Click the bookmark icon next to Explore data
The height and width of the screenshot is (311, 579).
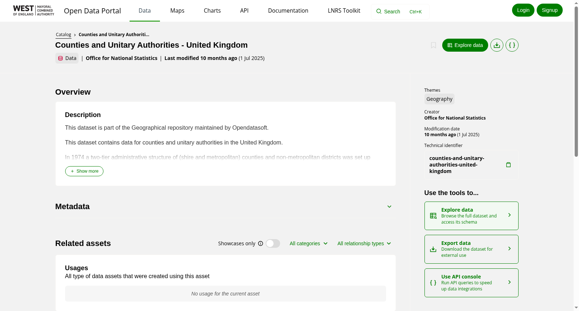tap(434, 45)
